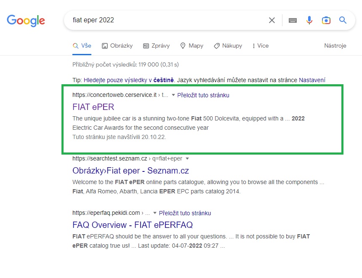
Task: Open the on-screen keyboard icon
Action: [293, 20]
